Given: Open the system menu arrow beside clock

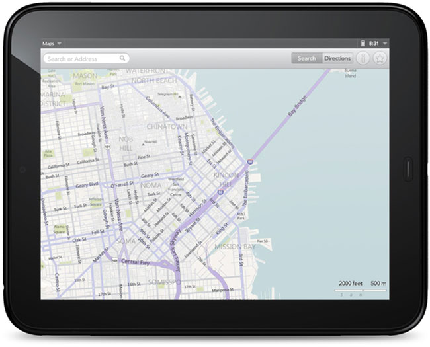Looking at the screenshot, I should click(x=385, y=44).
